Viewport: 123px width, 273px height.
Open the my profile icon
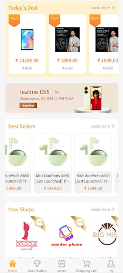point(111,264)
